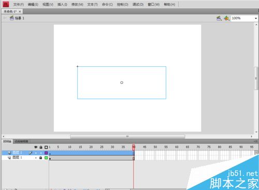The image size is (259, 190).
Task: Click the 场景 1 clapperboard icon
Action: [x=12, y=18]
